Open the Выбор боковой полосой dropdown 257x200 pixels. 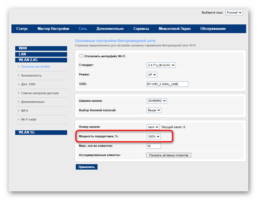click(154, 110)
